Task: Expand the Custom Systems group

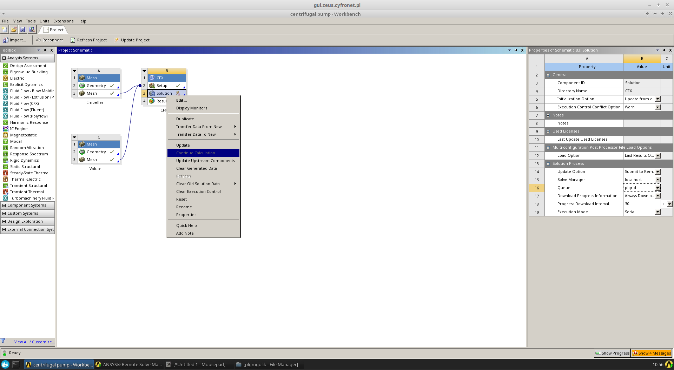Action: [4, 213]
